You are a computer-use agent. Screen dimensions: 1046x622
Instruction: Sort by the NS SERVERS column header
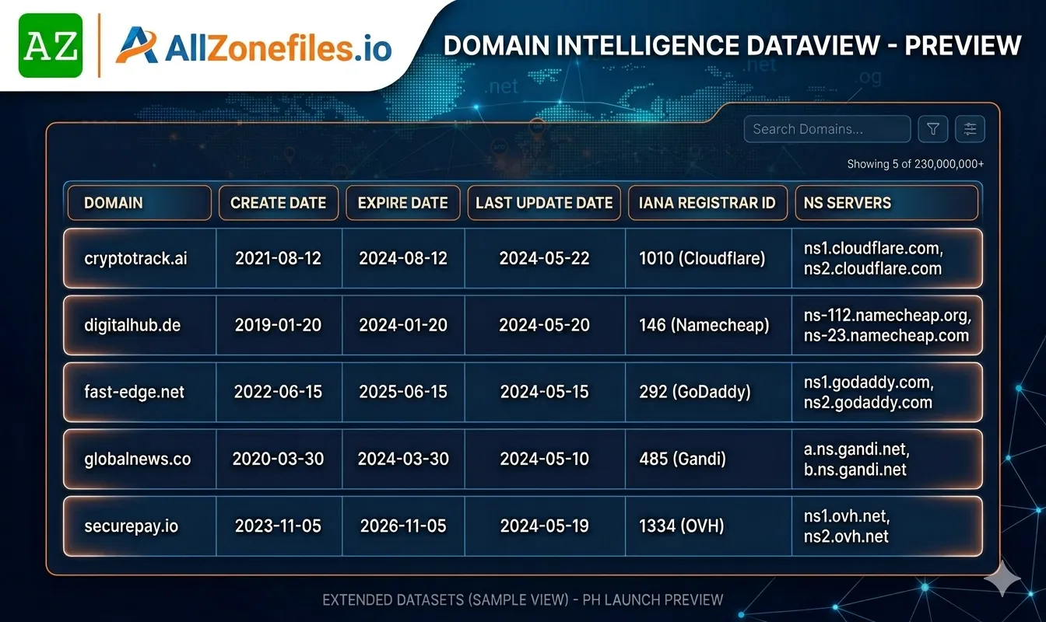click(x=886, y=203)
